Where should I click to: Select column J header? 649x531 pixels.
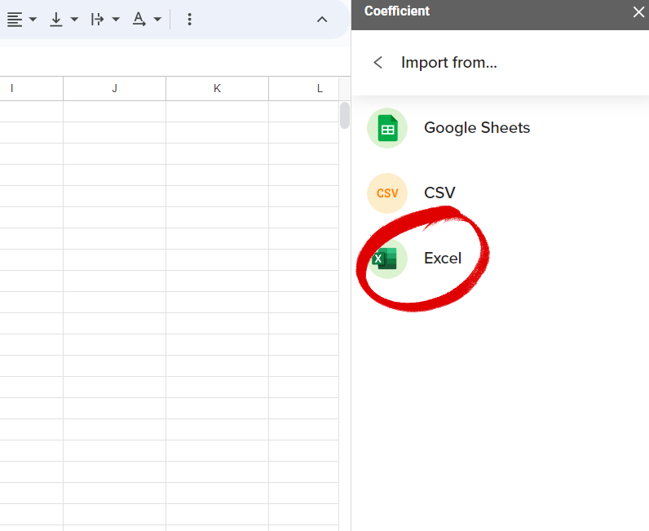(115, 89)
